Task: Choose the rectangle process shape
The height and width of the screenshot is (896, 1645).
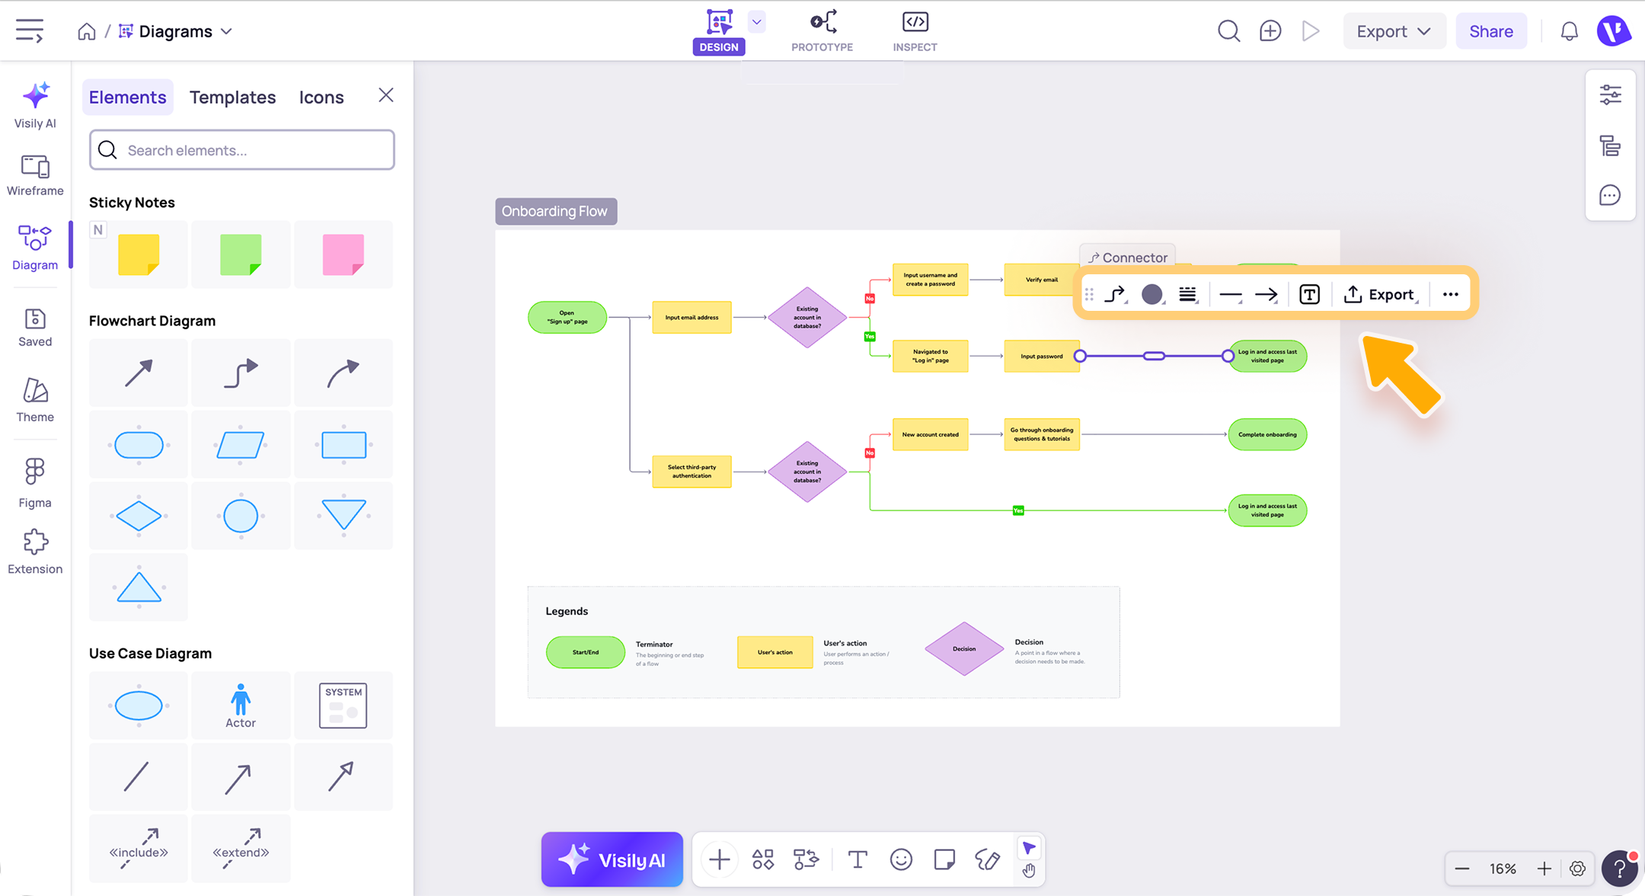Action: tap(343, 444)
